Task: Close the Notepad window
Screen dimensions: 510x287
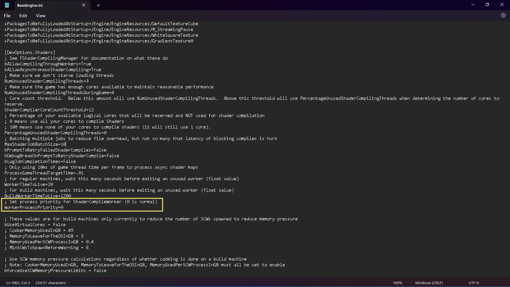Action: click(x=502, y=5)
